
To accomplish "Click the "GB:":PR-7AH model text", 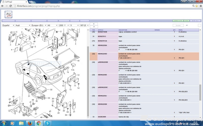I will tap(184, 113).
